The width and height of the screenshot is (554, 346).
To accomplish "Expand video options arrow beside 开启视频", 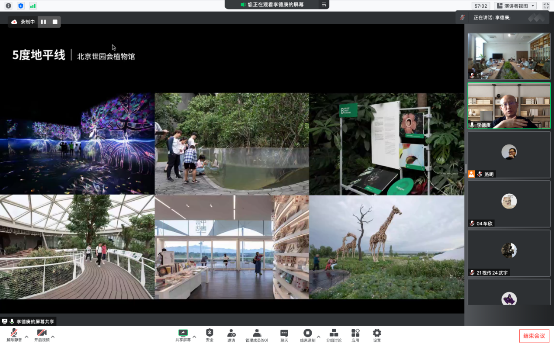I will point(53,336).
